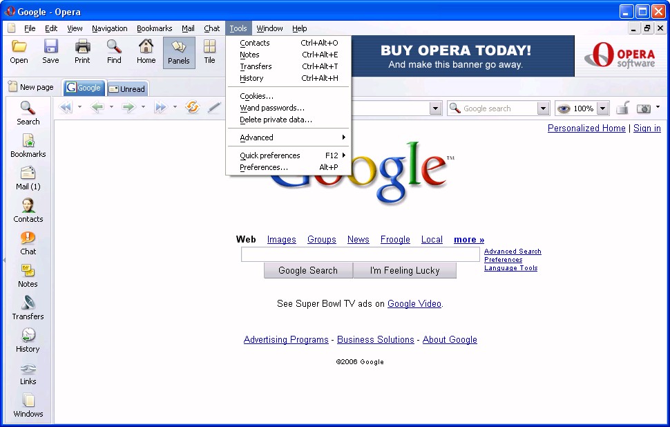Expand the Advanced submenu
This screenshot has width=670, height=427.
pyautogui.click(x=289, y=137)
